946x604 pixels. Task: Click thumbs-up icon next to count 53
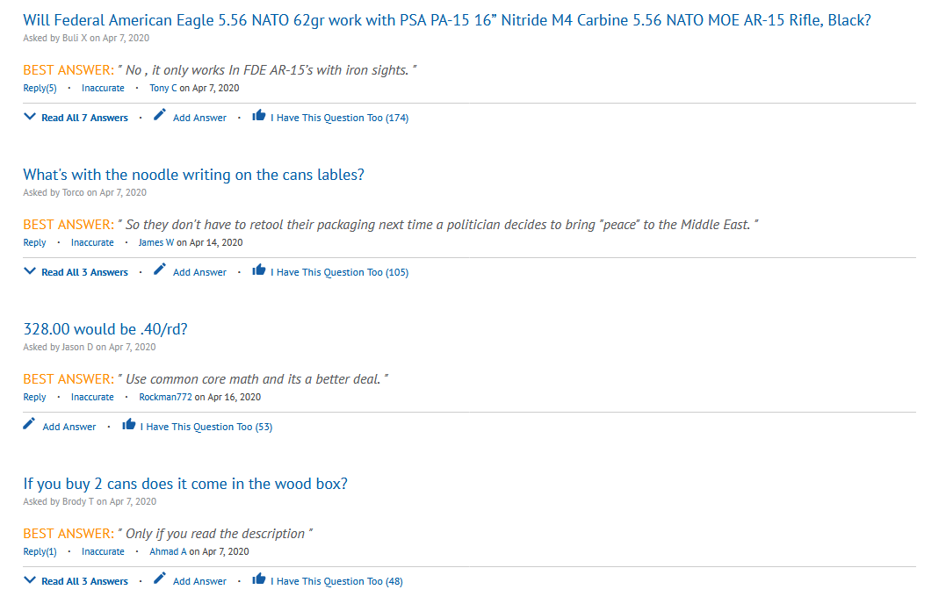point(128,424)
